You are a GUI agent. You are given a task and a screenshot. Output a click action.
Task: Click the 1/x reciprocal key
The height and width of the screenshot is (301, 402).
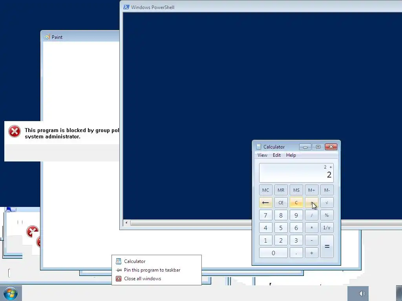tap(327, 228)
